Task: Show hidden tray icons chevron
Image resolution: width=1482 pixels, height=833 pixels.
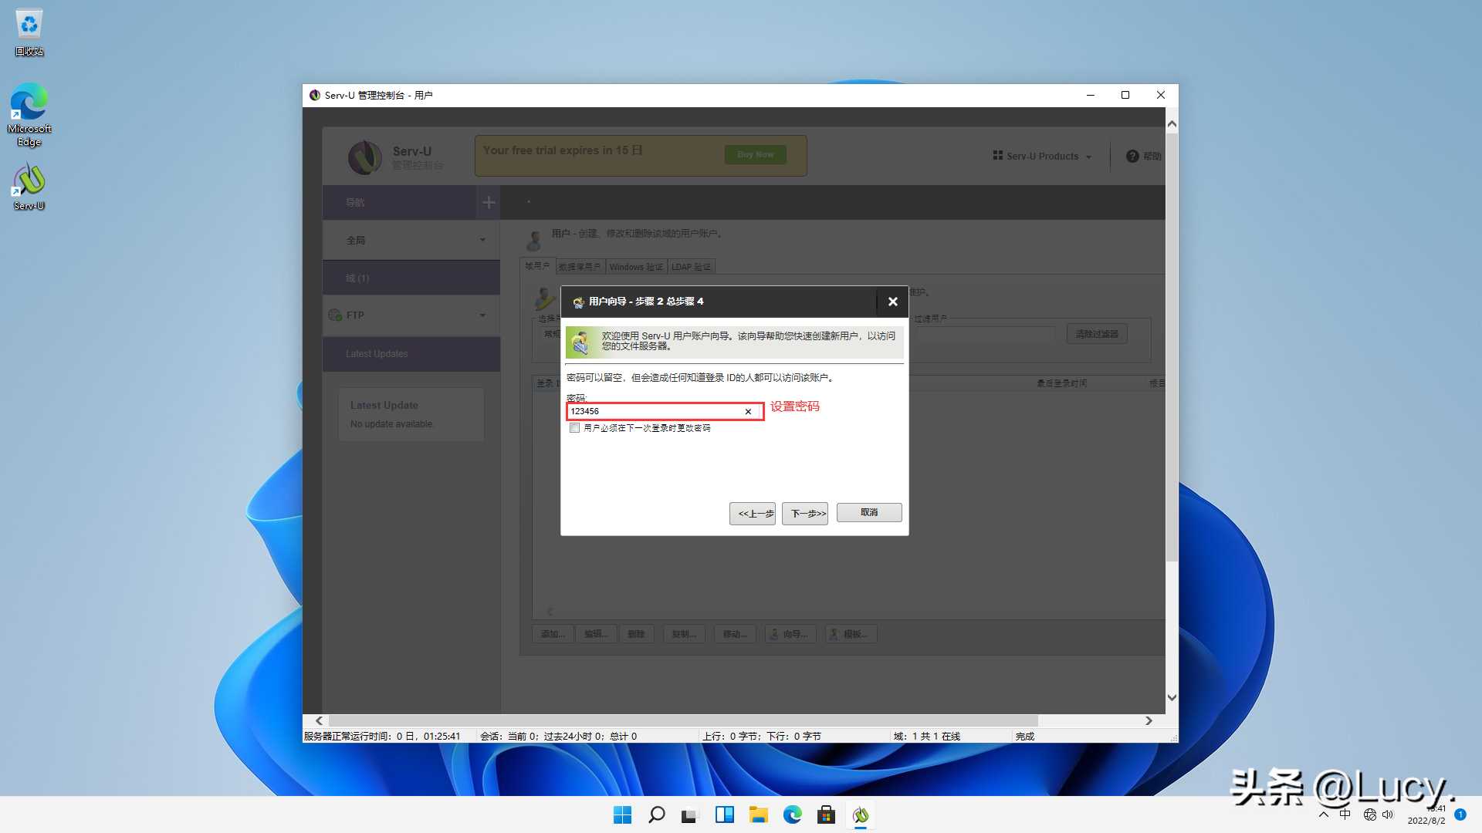Action: click(x=1324, y=815)
